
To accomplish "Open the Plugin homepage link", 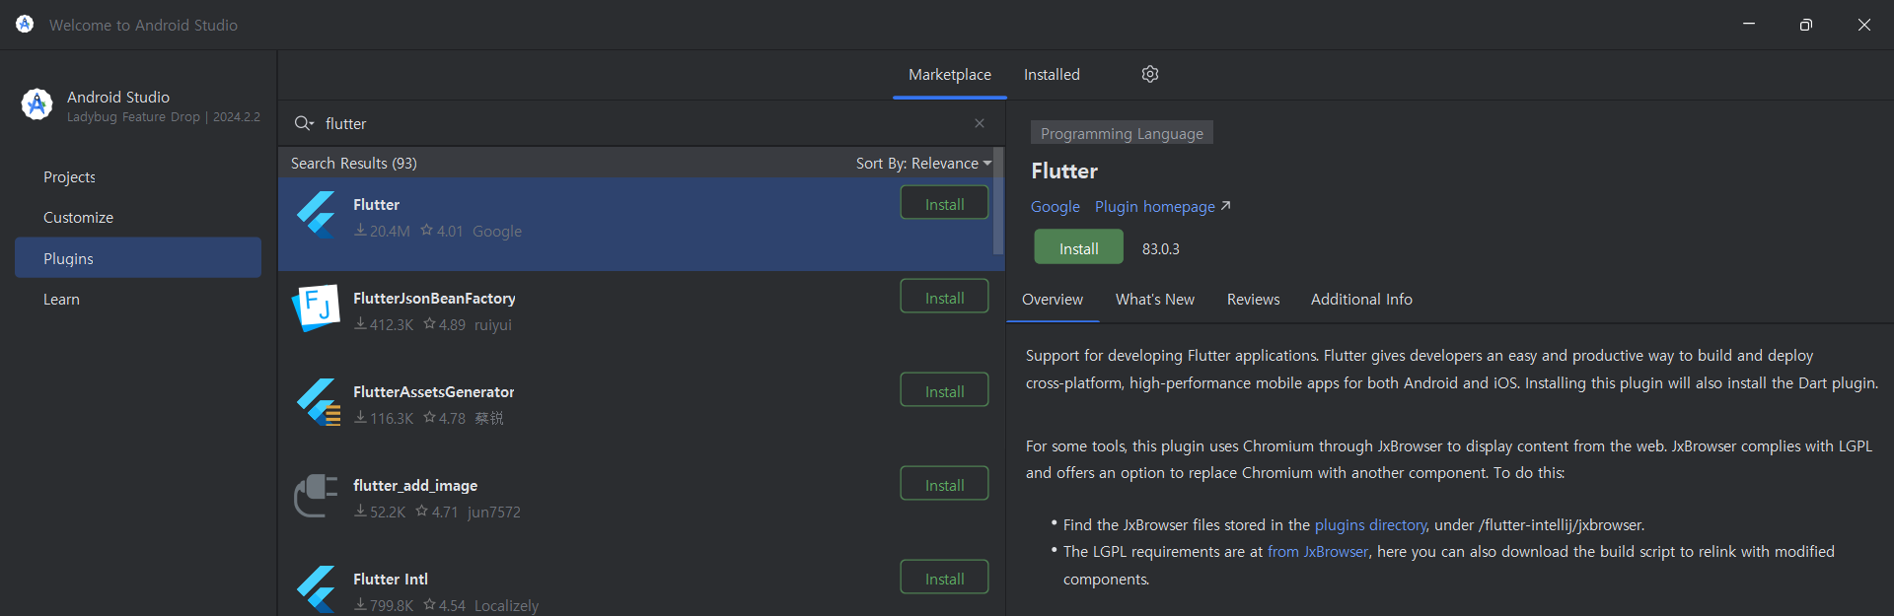I will pyautogui.click(x=1163, y=207).
